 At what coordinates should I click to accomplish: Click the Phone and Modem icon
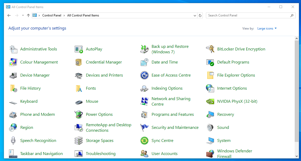tap(13, 114)
